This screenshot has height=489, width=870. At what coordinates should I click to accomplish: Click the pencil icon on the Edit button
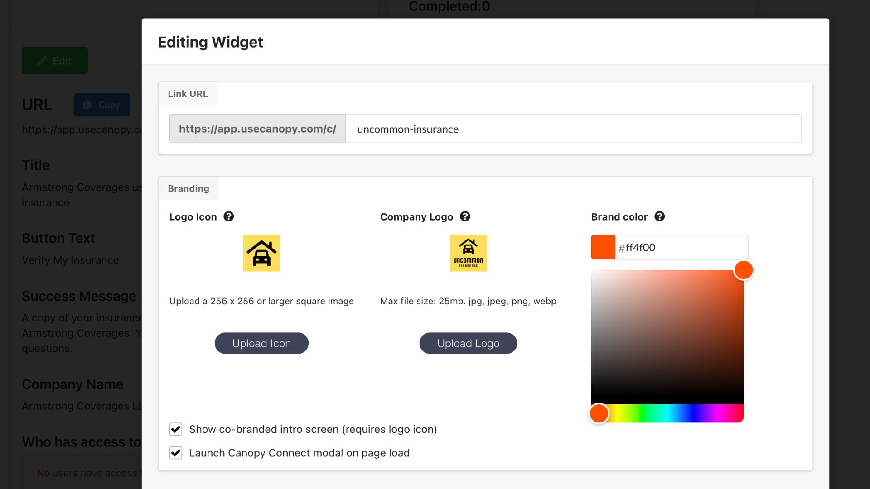(x=41, y=60)
